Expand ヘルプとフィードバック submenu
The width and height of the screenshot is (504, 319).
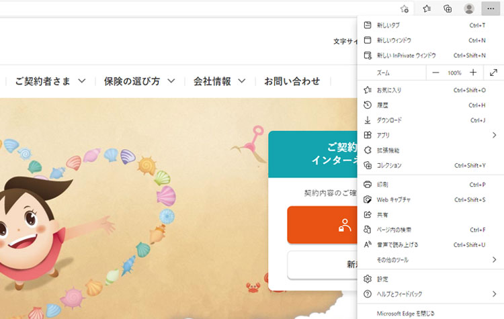coord(430,294)
